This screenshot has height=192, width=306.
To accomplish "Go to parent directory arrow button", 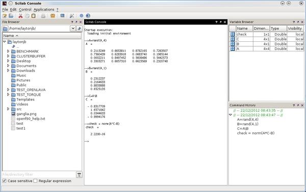I will (x=79, y=29).
